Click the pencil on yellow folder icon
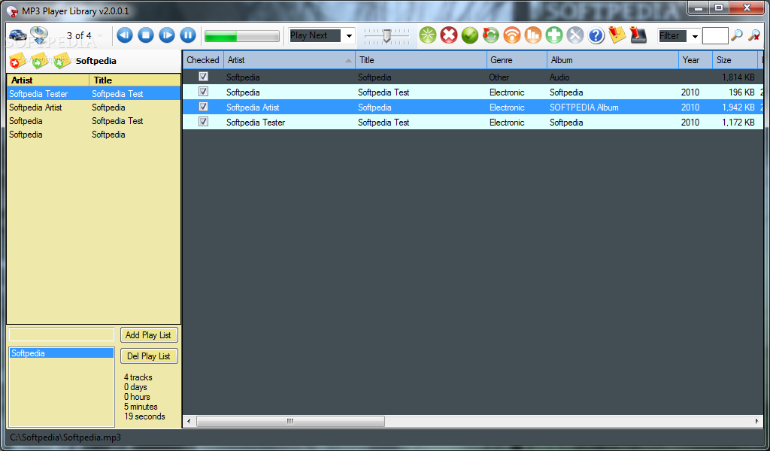Screen dimensions: 770x451 (x=617, y=35)
